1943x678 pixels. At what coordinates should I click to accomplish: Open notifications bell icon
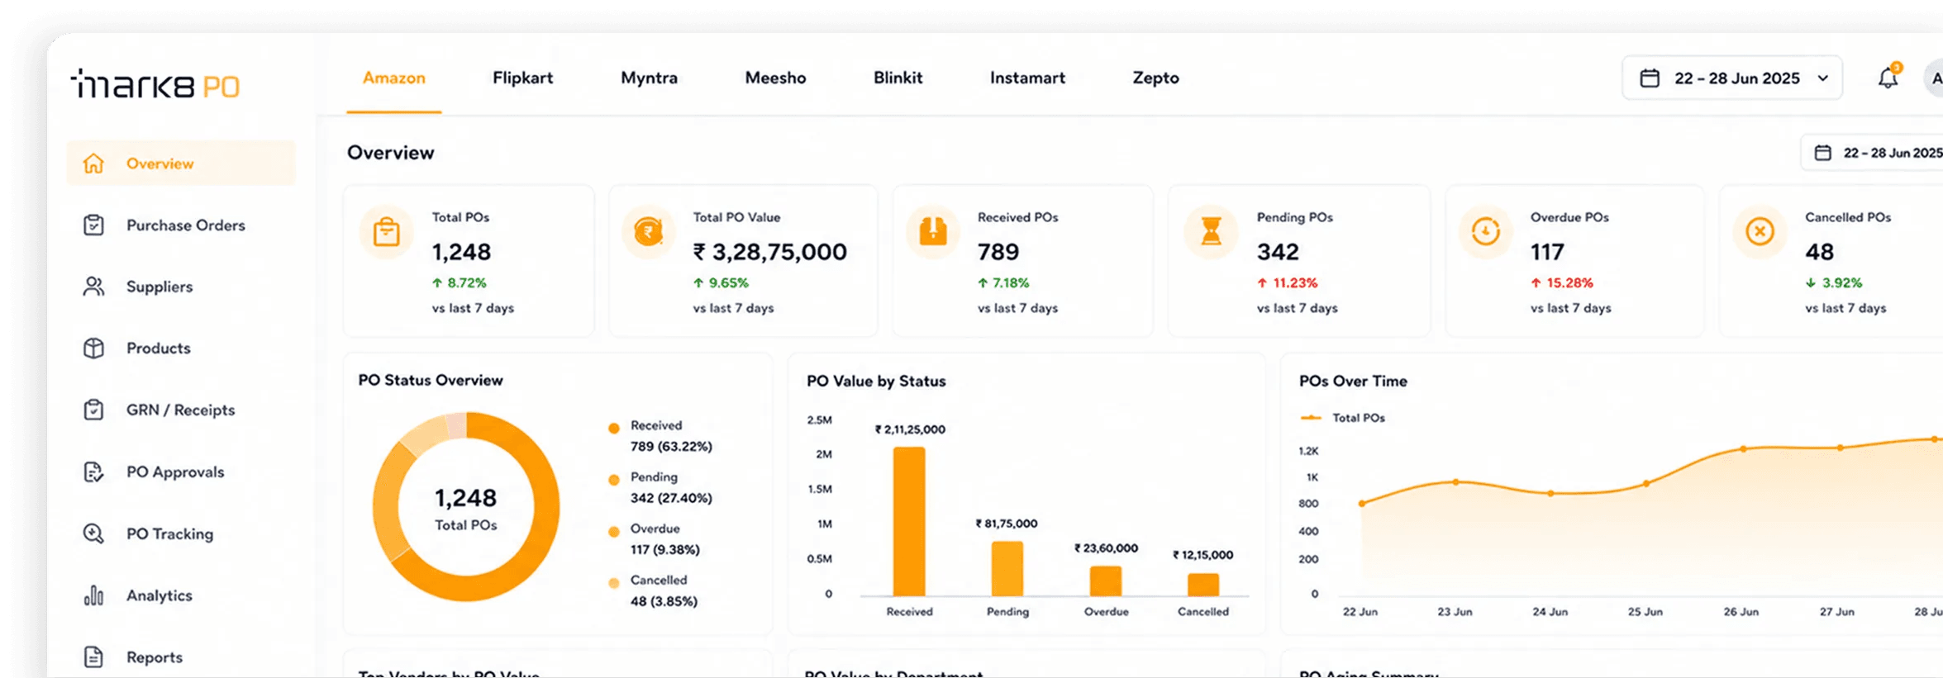1888,78
